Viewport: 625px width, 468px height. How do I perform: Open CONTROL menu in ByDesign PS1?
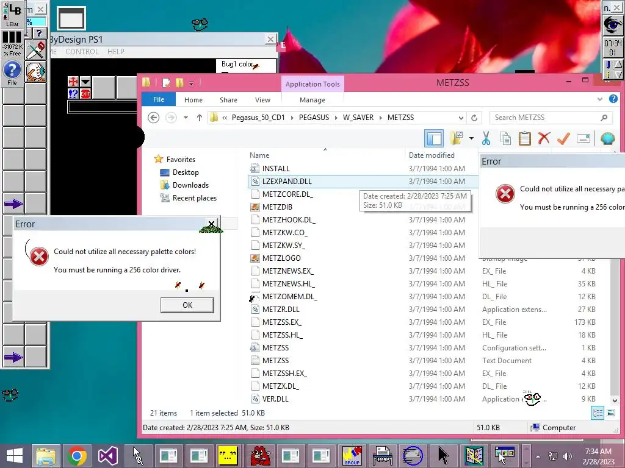click(x=82, y=52)
